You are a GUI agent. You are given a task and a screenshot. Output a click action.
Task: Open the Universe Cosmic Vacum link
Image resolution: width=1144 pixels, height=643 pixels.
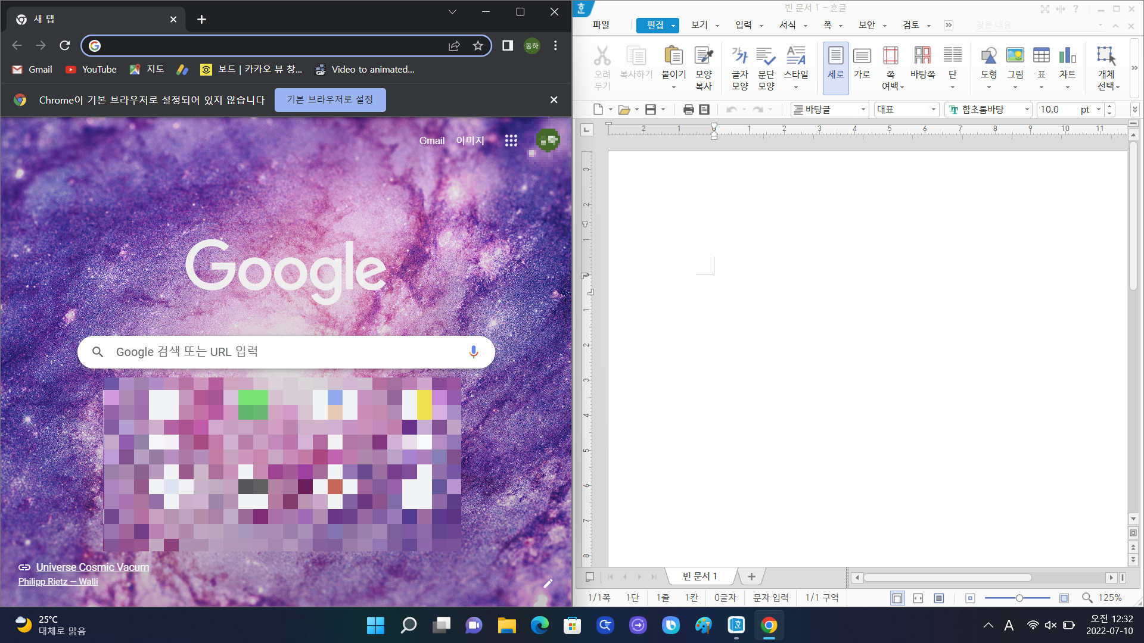click(x=92, y=567)
